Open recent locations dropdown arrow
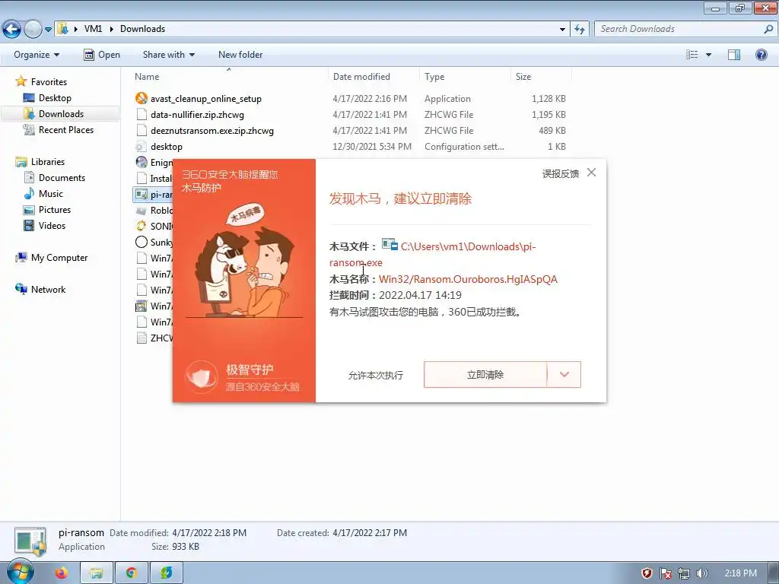This screenshot has height=584, width=779. pos(48,30)
